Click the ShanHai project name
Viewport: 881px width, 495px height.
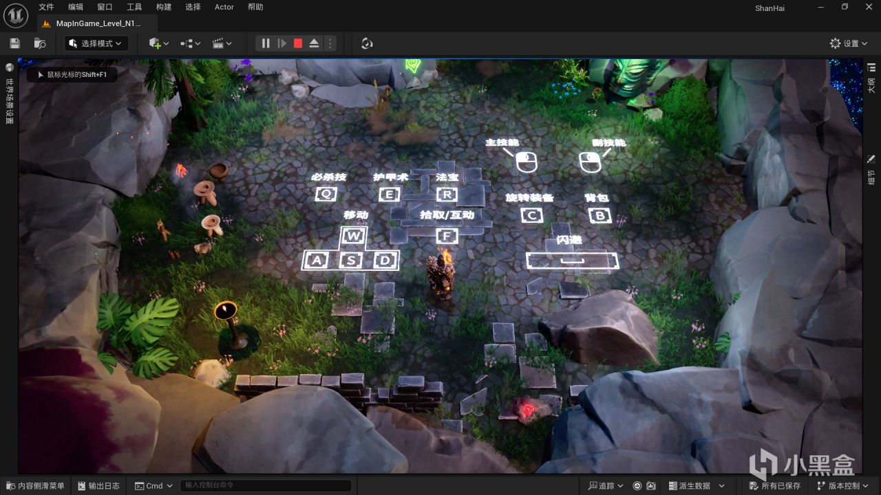click(x=769, y=8)
